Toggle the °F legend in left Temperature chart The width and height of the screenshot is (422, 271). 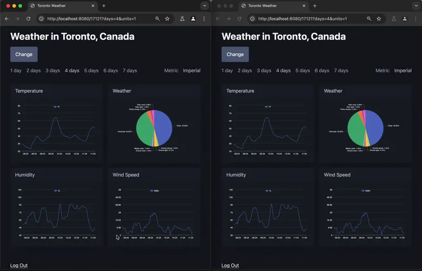(x=56, y=107)
